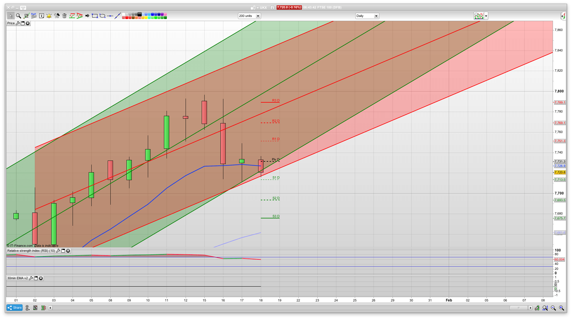Expand the chart style dropdown arrow

[486, 16]
